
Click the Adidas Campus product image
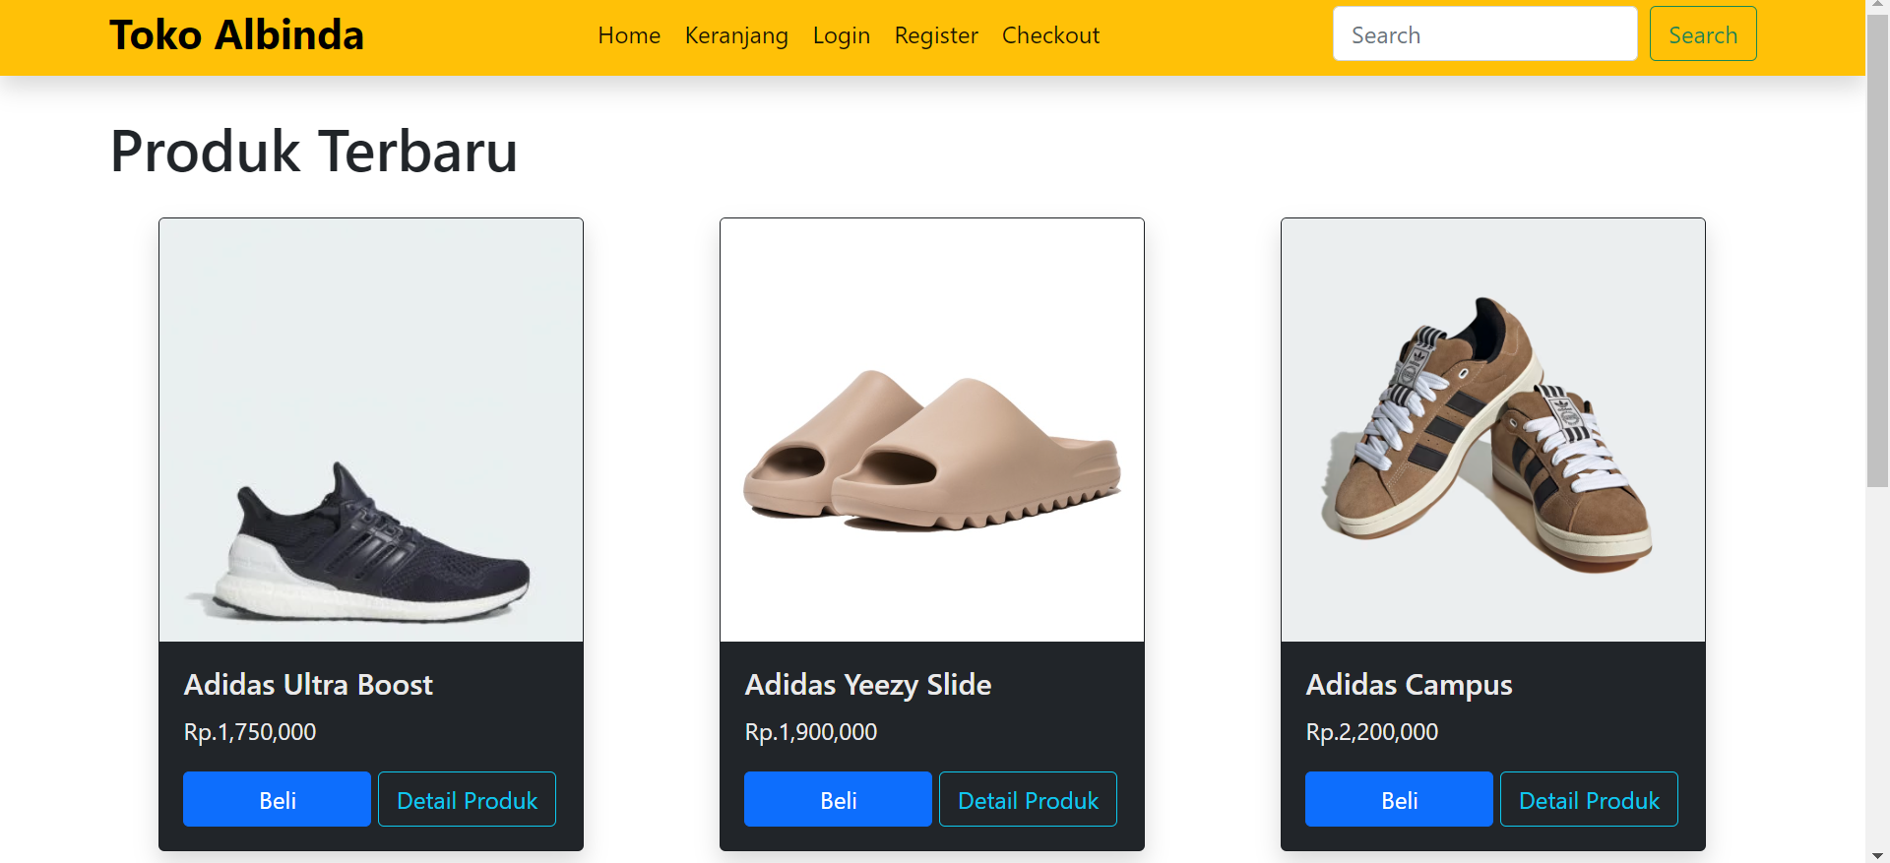tap(1493, 430)
